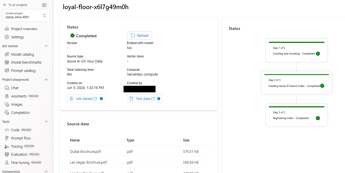The height and width of the screenshot is (173, 345).
Task: Go back via the 'To all projects' arrow
Action: (x=5, y=5)
